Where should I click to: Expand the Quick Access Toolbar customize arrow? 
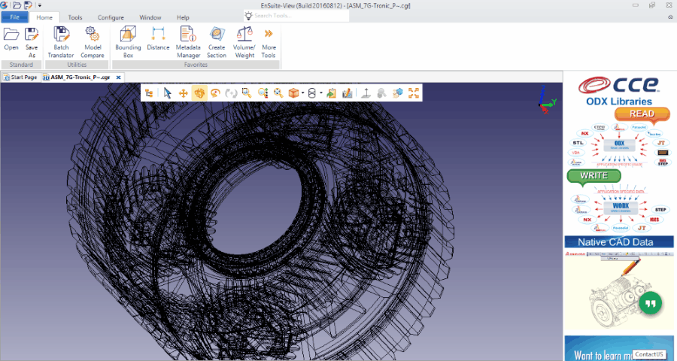(40, 5)
